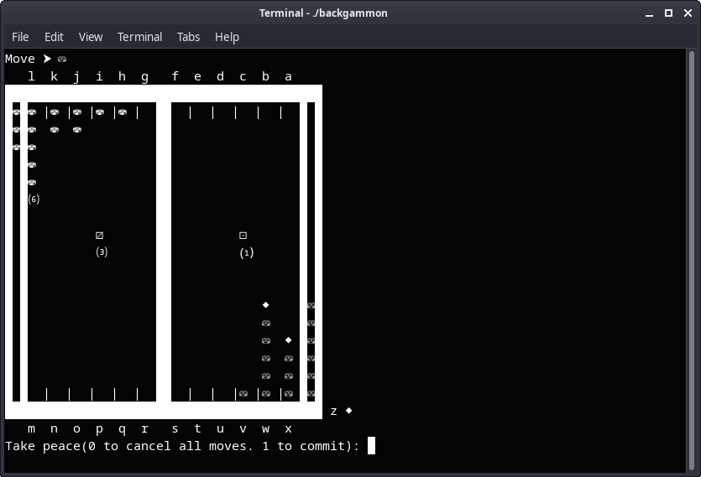Viewport: 701px width, 477px height.
Task: Open the Tabs menu
Action: click(x=188, y=37)
